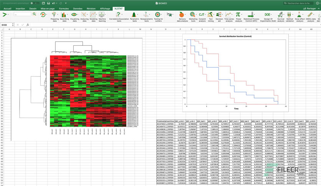Open the Text mining tool icon
Viewport: 321px width, 186px height.
coord(210,15)
